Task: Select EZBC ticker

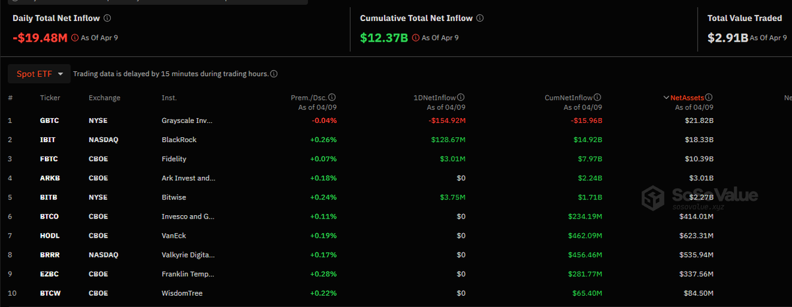Action: [x=50, y=274]
